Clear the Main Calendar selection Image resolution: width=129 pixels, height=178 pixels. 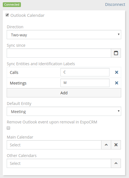[x=116, y=145]
